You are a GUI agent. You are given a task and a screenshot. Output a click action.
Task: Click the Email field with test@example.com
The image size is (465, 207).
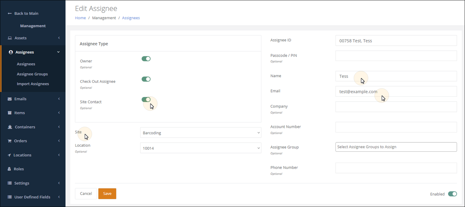click(396, 91)
